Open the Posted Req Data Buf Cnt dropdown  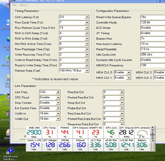tap(122, 119)
